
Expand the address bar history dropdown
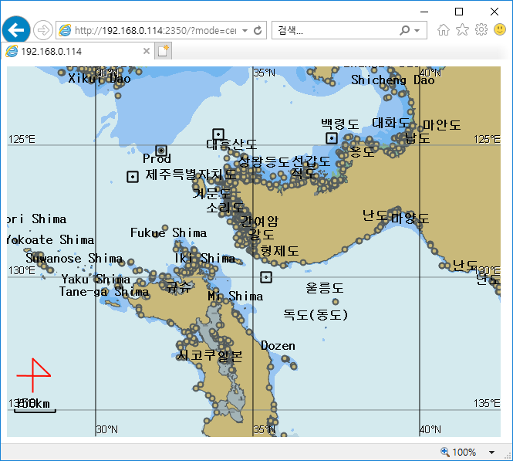pos(245,31)
